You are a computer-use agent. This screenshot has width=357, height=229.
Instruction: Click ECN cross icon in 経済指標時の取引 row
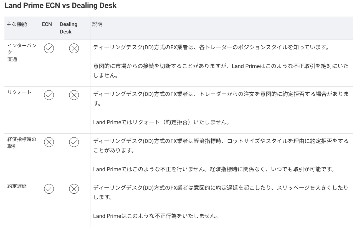pos(49,142)
